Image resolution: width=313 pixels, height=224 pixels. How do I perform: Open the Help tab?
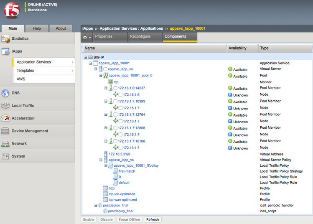(37, 28)
